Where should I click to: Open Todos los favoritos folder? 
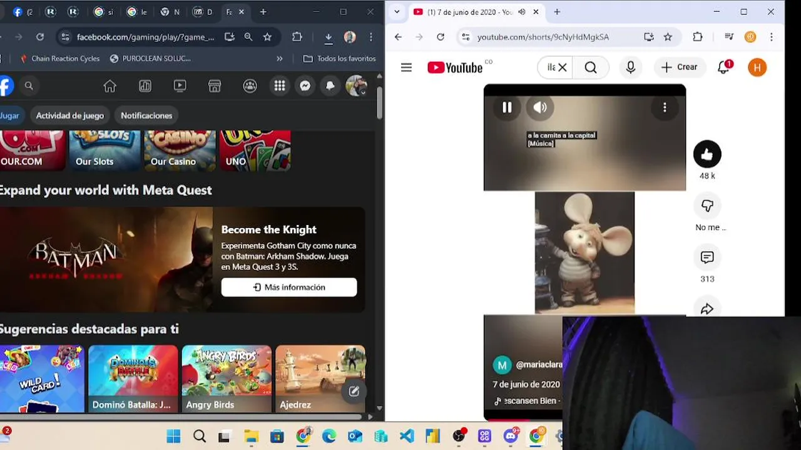[x=339, y=58]
